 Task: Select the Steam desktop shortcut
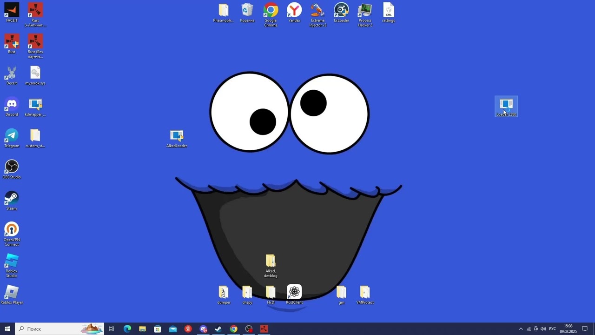[x=12, y=201]
